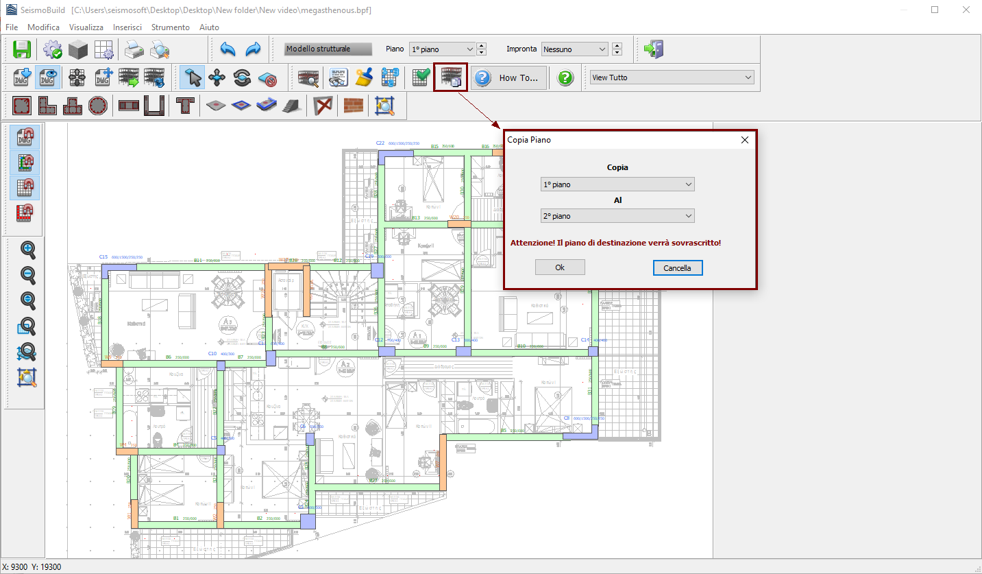Toggle snap to grid magnet

pyautogui.click(x=25, y=187)
